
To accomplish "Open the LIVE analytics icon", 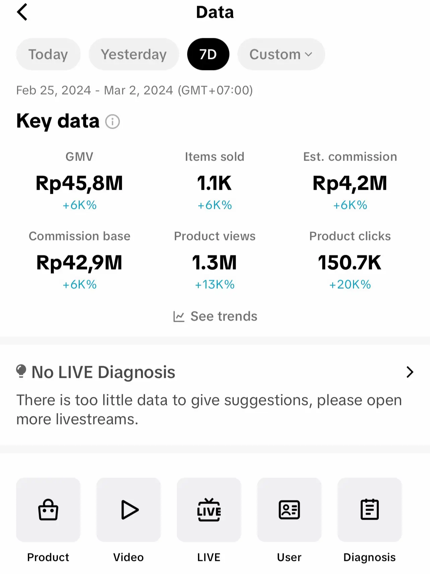I will tap(209, 510).
